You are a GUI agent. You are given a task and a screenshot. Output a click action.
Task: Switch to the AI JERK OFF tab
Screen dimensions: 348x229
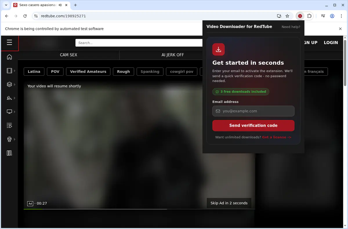click(x=173, y=55)
